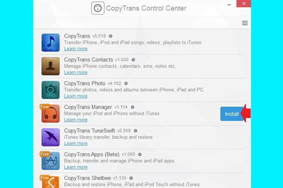Image resolution: width=283 pixels, height=188 pixels.
Task: Select the CopyTrans Contacts title text
Action: (89, 60)
